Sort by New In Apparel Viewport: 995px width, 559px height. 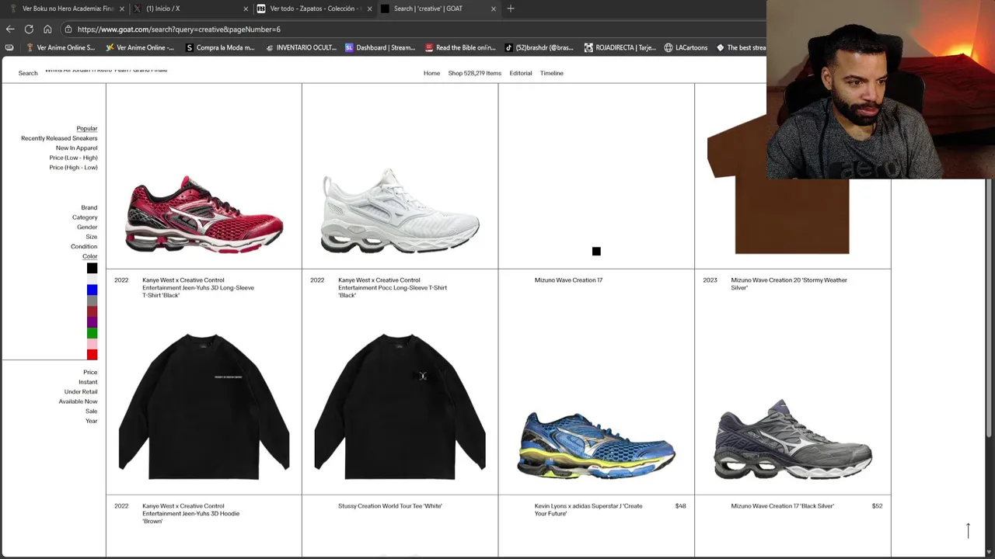(x=77, y=148)
